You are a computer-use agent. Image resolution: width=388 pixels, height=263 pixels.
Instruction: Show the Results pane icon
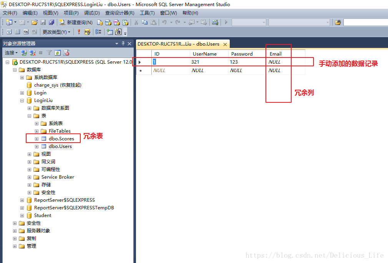click(x=35, y=31)
